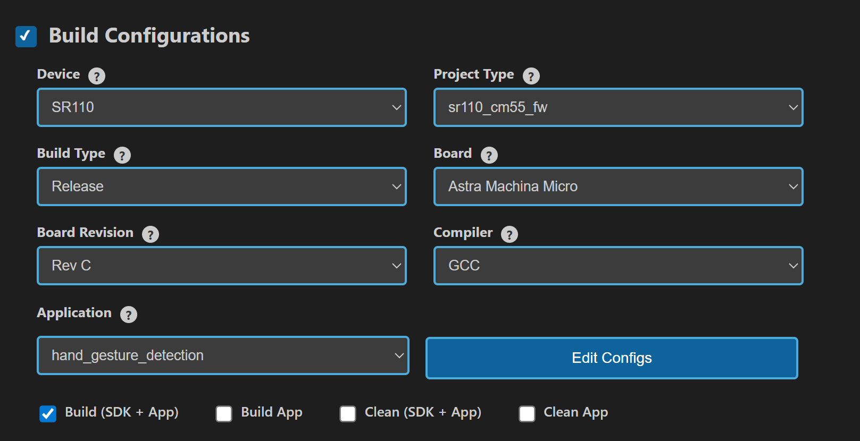Open Project Type dropdown showing sr110_cm55_fw

pyautogui.click(x=619, y=107)
